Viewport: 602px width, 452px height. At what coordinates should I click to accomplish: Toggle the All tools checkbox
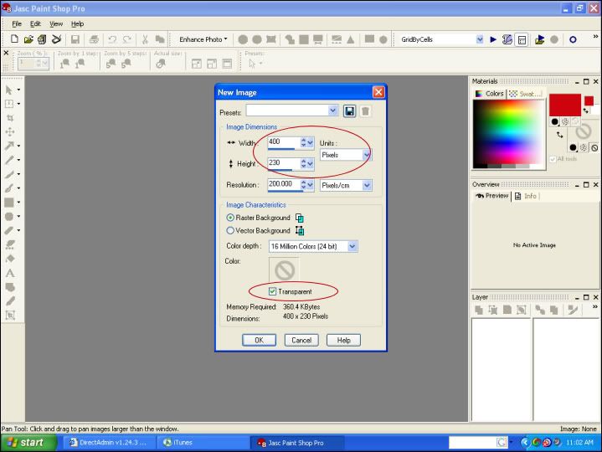click(553, 159)
